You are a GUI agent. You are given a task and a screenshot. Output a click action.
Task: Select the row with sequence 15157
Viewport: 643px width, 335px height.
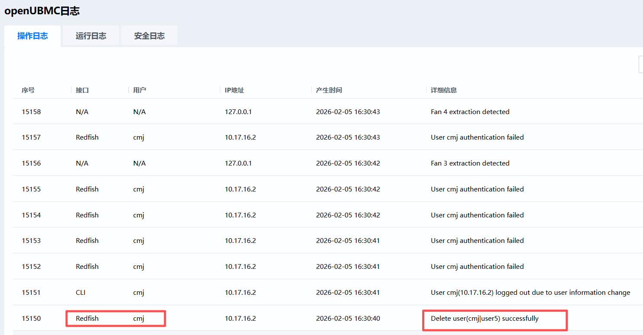tap(31, 137)
